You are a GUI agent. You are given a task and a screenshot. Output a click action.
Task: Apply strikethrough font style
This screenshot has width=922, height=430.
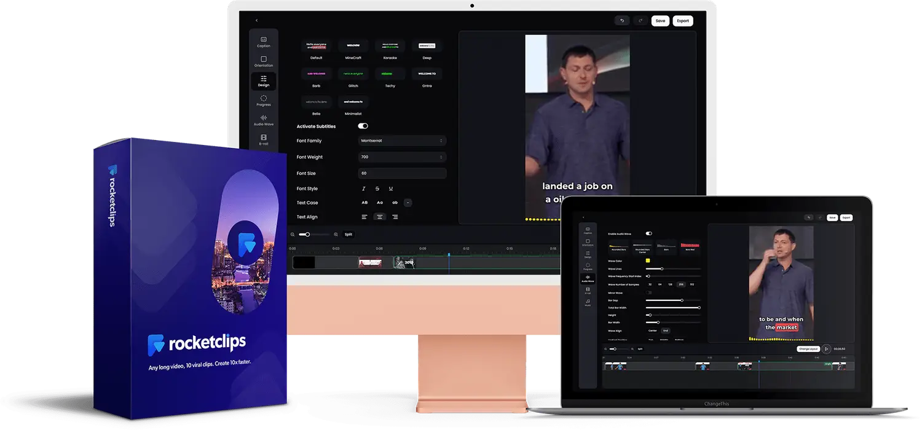(x=377, y=189)
